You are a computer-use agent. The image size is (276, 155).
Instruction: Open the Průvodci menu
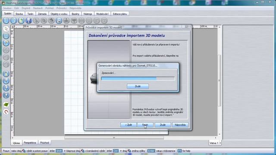(61, 8)
